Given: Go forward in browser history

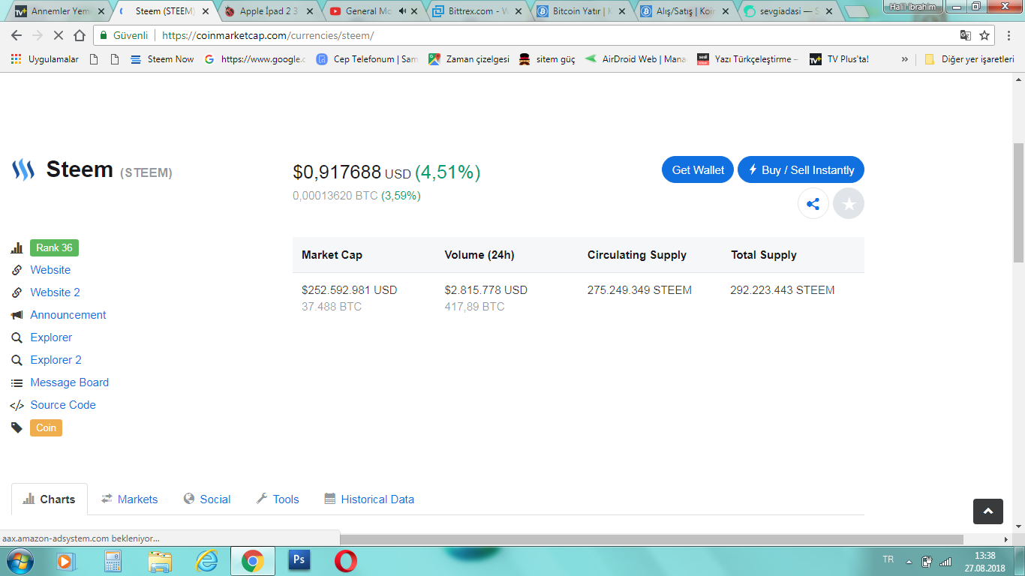Looking at the screenshot, I should click(x=38, y=35).
